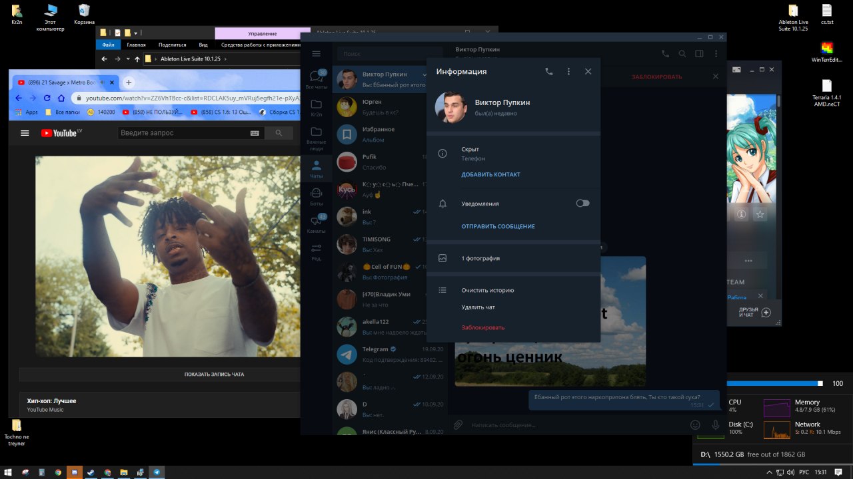
Task: Click the info icon in Steam window
Action: point(741,214)
